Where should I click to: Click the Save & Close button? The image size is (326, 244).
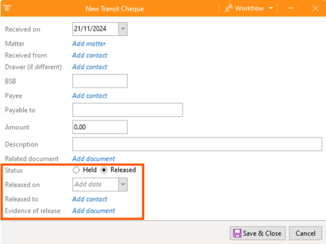pos(258,234)
